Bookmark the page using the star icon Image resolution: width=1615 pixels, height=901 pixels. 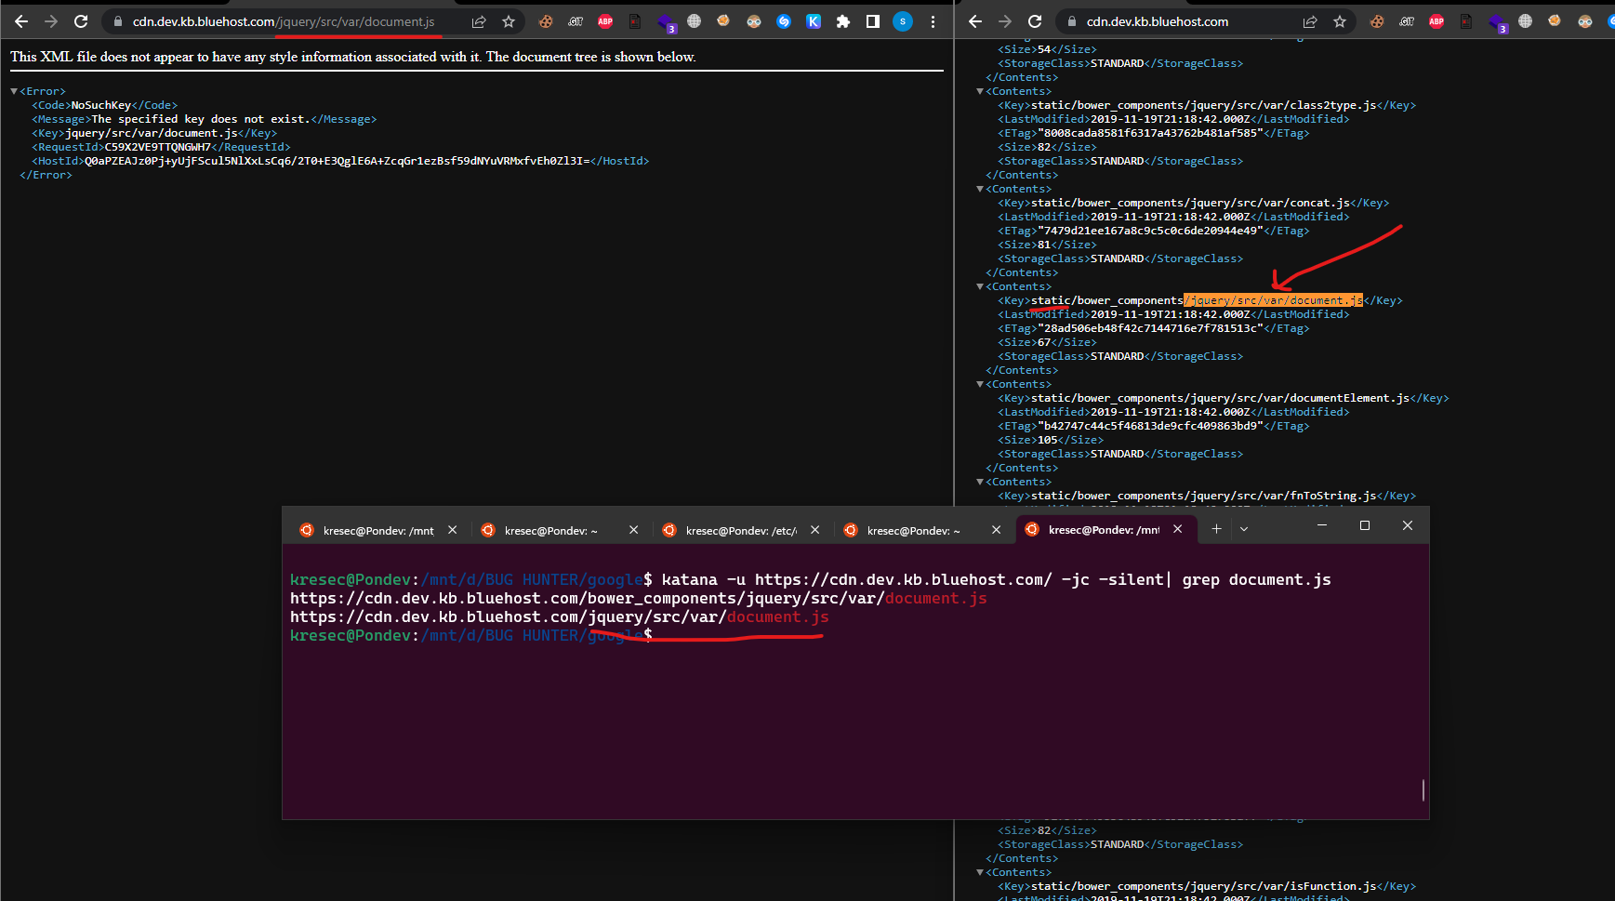coord(509,21)
